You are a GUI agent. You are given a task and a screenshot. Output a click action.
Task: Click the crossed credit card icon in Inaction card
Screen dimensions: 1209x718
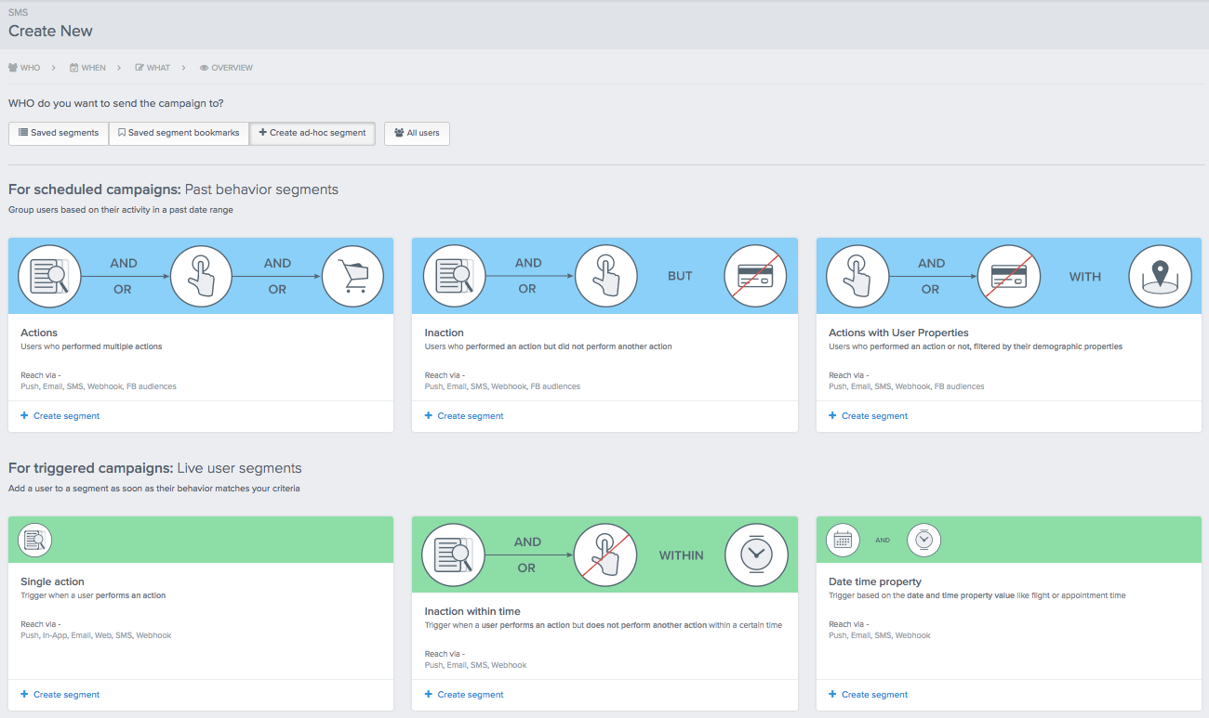tap(755, 275)
